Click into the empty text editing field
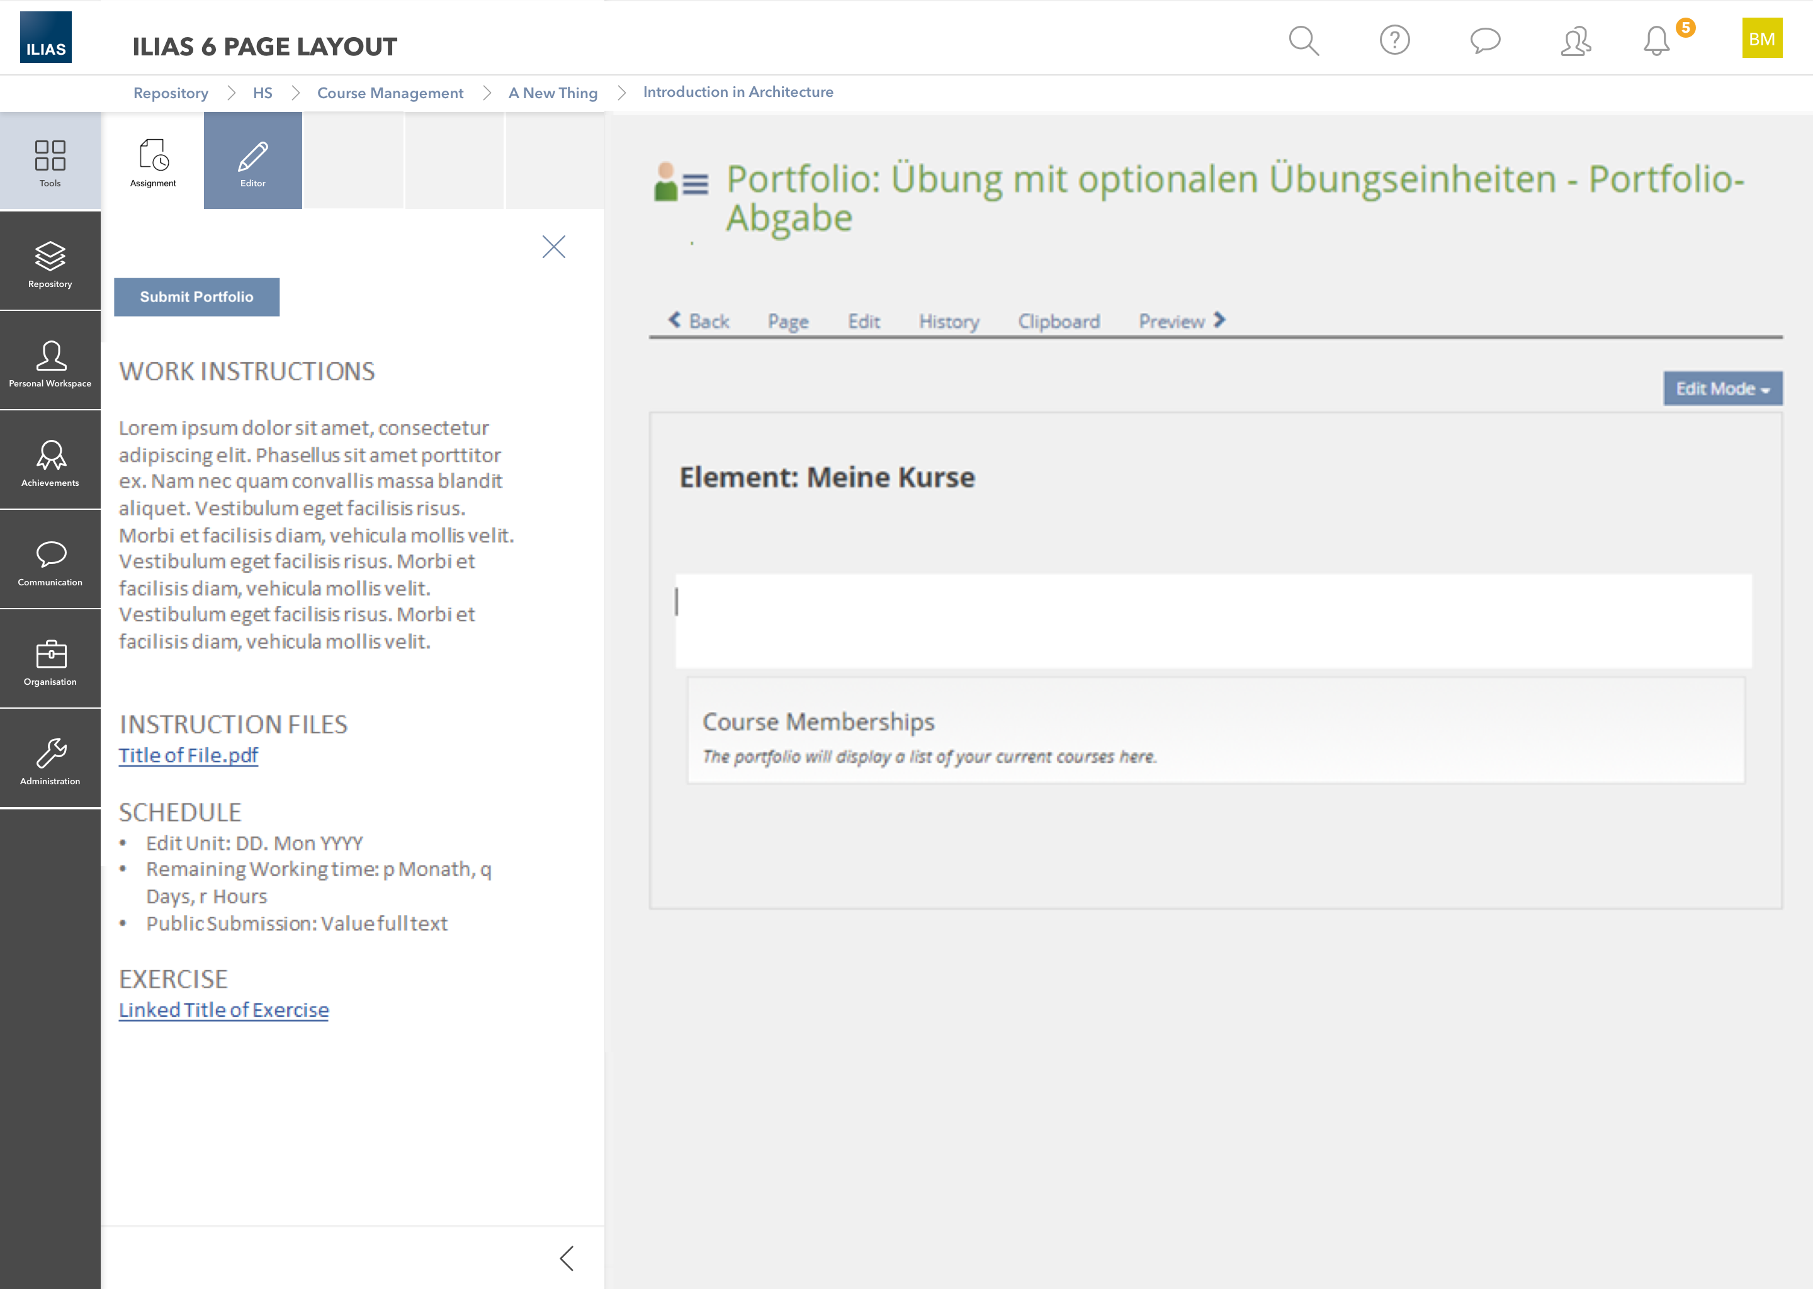1813x1289 pixels. pyautogui.click(x=1212, y=621)
